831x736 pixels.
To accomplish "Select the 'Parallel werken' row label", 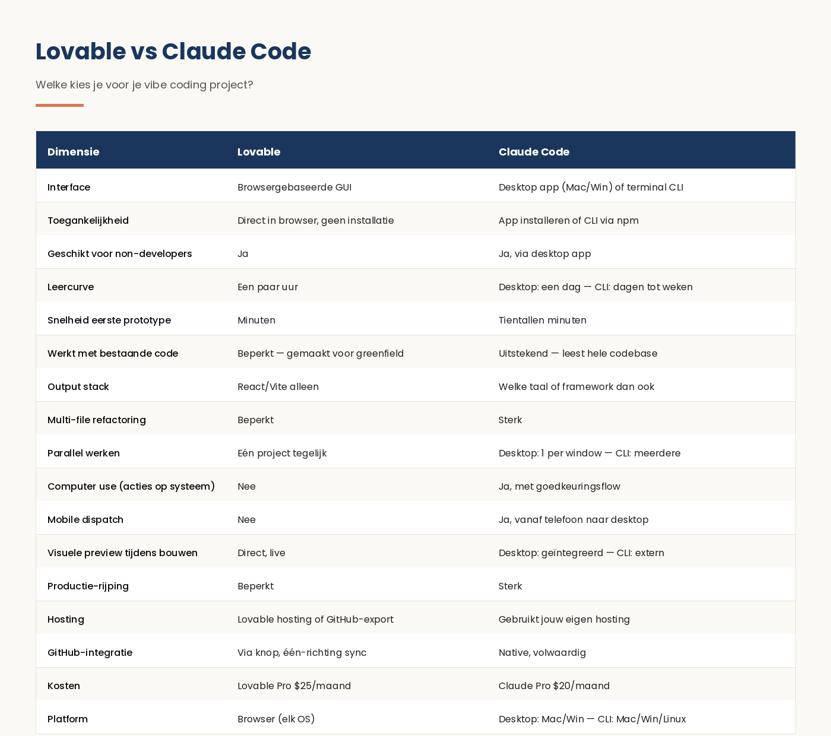I will tap(84, 453).
